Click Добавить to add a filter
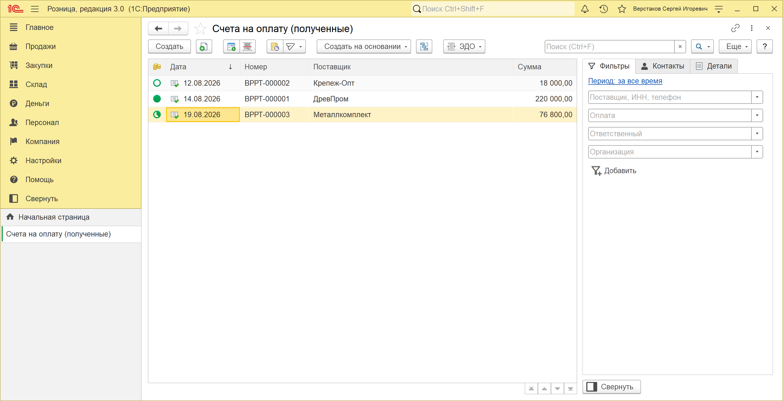Screen dimensions: 783x401 pyautogui.click(x=614, y=171)
